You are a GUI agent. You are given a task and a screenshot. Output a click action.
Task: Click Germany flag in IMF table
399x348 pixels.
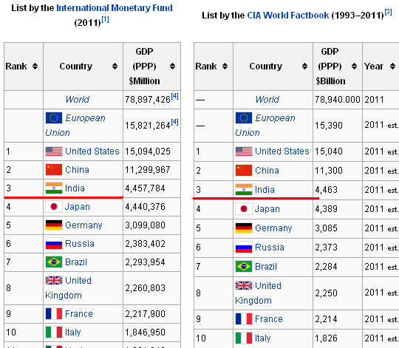pyautogui.click(x=54, y=225)
